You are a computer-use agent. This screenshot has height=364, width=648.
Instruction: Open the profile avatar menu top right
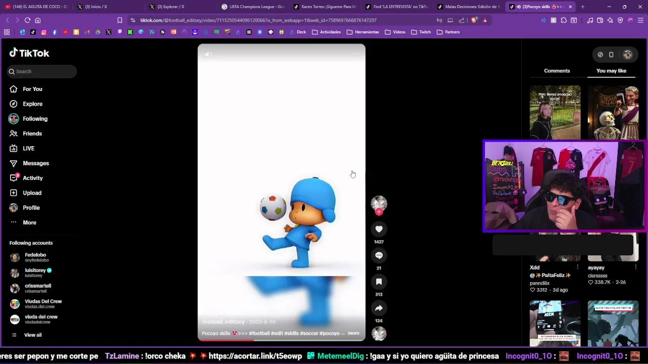tap(628, 55)
